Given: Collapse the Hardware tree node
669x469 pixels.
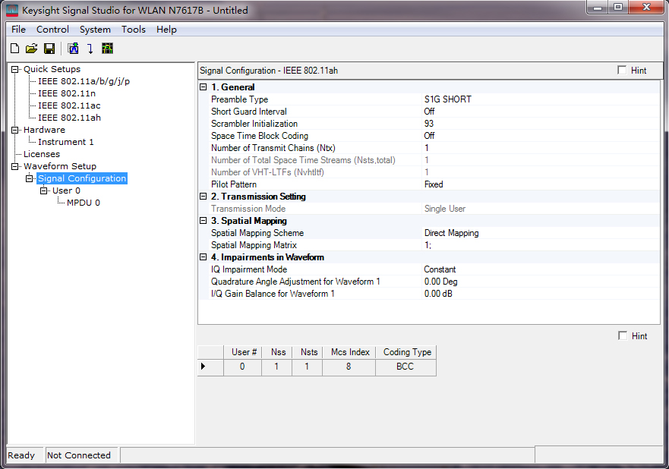Looking at the screenshot, I should pos(15,130).
